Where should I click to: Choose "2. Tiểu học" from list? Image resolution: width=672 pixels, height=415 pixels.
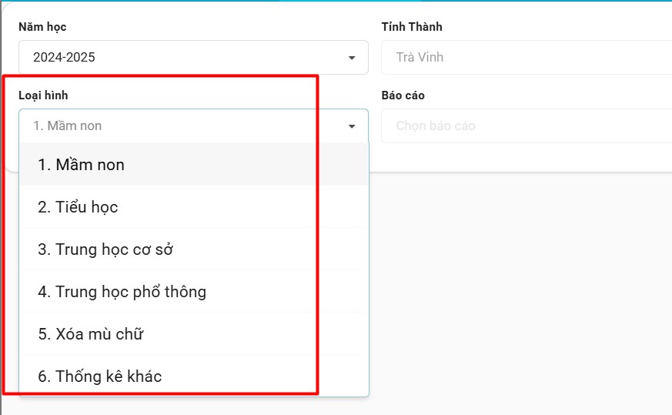78,207
